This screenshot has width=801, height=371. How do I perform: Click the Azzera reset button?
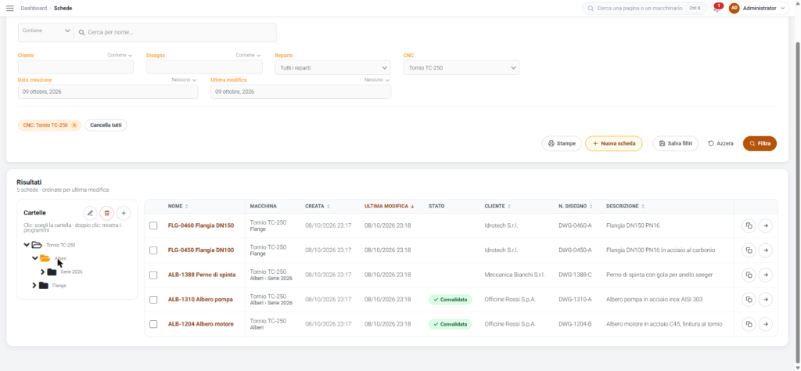[x=720, y=143]
